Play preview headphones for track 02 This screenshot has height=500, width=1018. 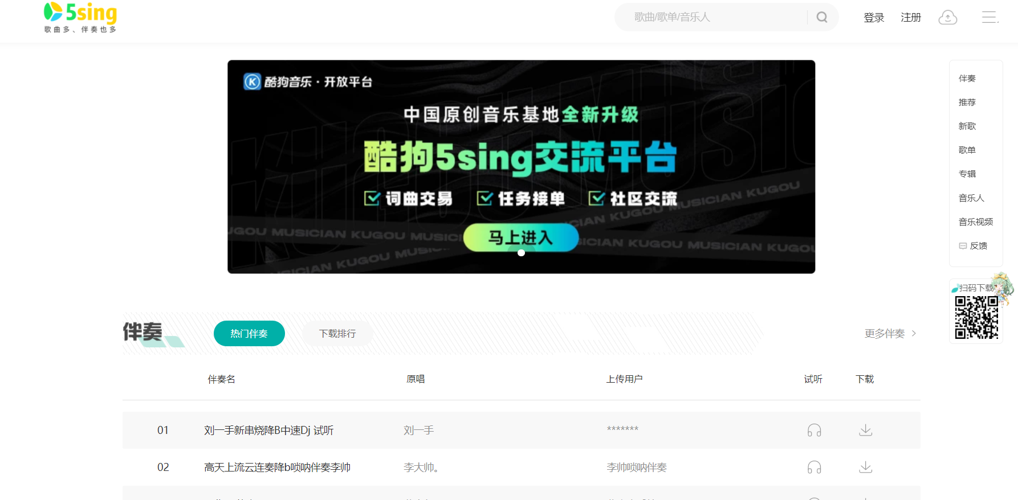pyautogui.click(x=814, y=468)
